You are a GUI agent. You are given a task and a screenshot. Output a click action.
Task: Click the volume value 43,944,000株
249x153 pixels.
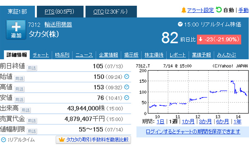[86, 108]
